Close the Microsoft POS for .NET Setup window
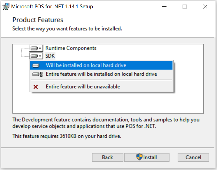The width and height of the screenshot is (217, 170). click(x=206, y=7)
